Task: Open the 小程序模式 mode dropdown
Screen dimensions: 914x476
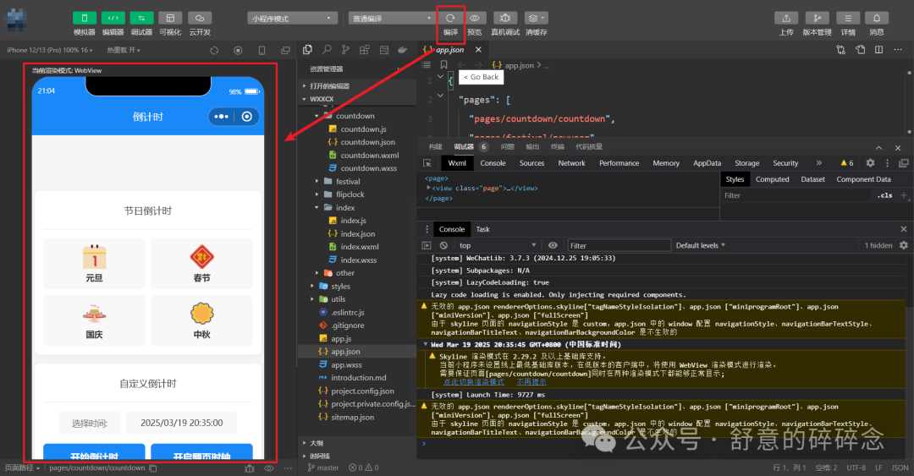Action: pyautogui.click(x=292, y=19)
